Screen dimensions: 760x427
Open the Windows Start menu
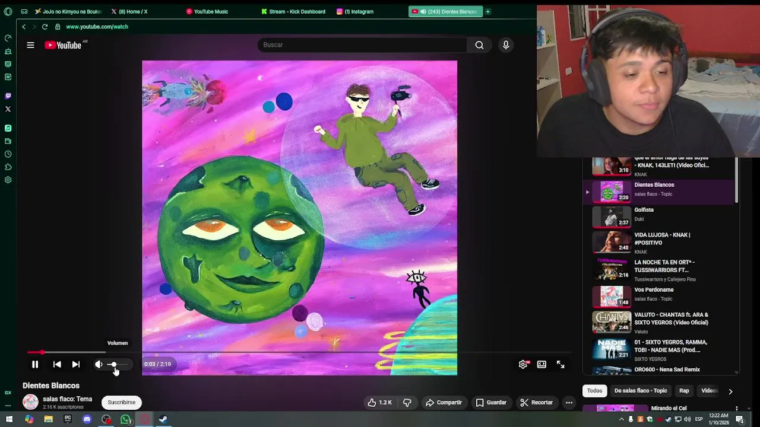coord(9,419)
